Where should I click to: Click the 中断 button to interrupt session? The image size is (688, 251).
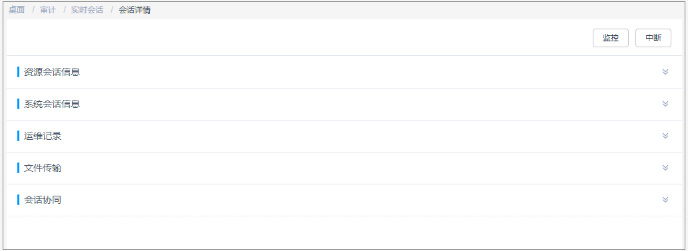(x=653, y=38)
